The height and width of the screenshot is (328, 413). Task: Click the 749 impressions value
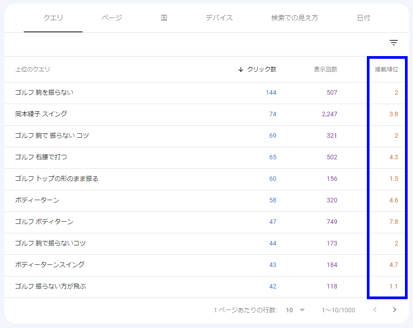click(x=332, y=222)
